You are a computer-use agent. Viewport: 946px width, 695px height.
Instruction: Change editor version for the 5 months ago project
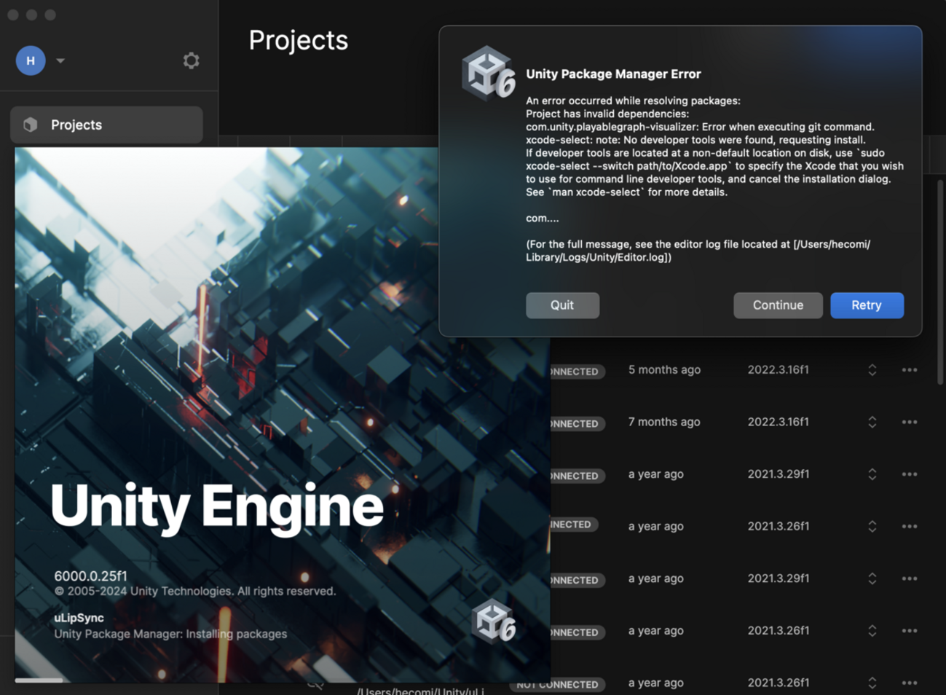pyautogui.click(x=872, y=370)
